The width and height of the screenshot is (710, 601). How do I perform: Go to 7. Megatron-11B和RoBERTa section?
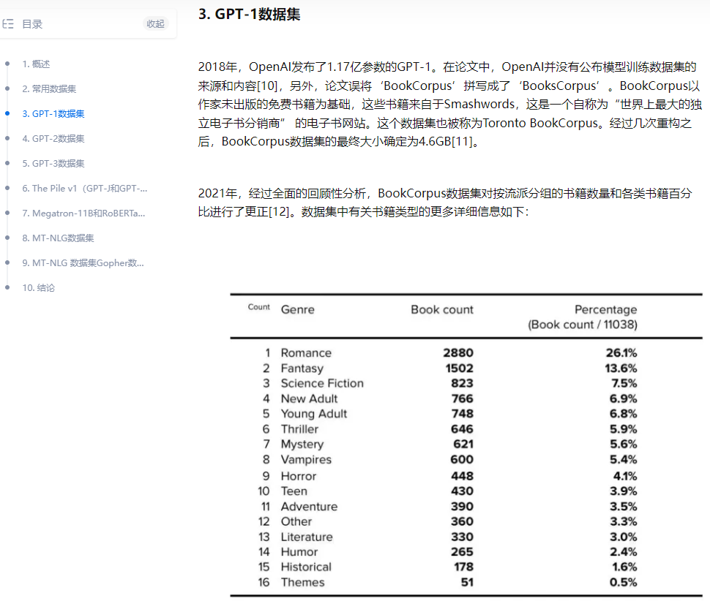tap(83, 213)
